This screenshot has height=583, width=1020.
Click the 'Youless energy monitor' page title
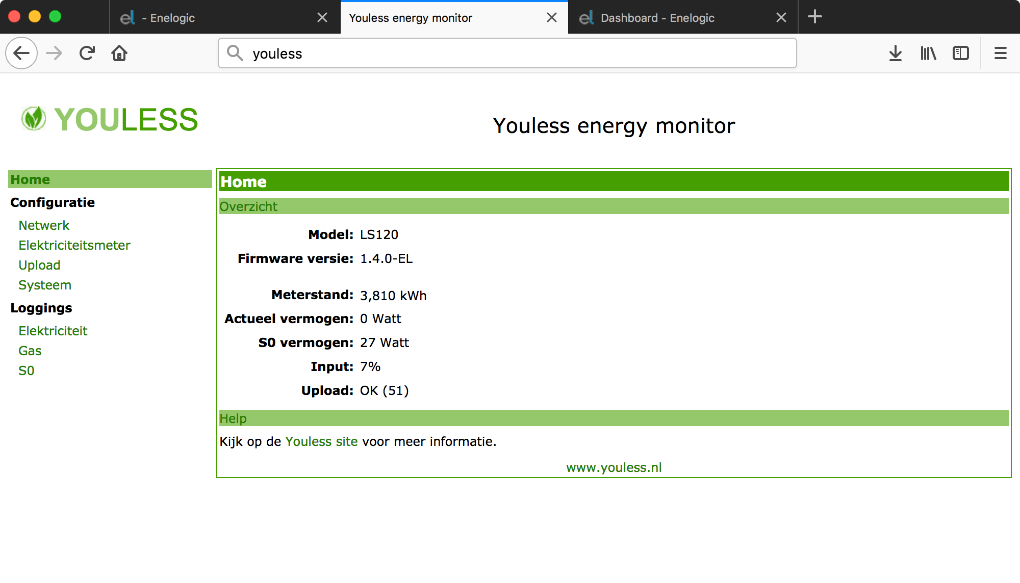[x=614, y=126]
